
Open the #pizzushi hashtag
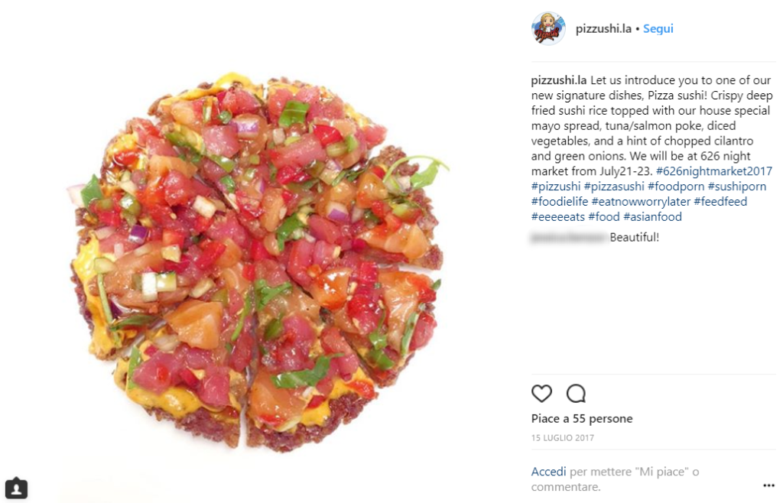click(556, 187)
